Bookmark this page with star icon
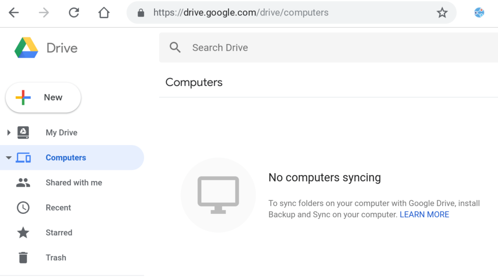Viewport: 498px width, 277px height. click(x=442, y=13)
